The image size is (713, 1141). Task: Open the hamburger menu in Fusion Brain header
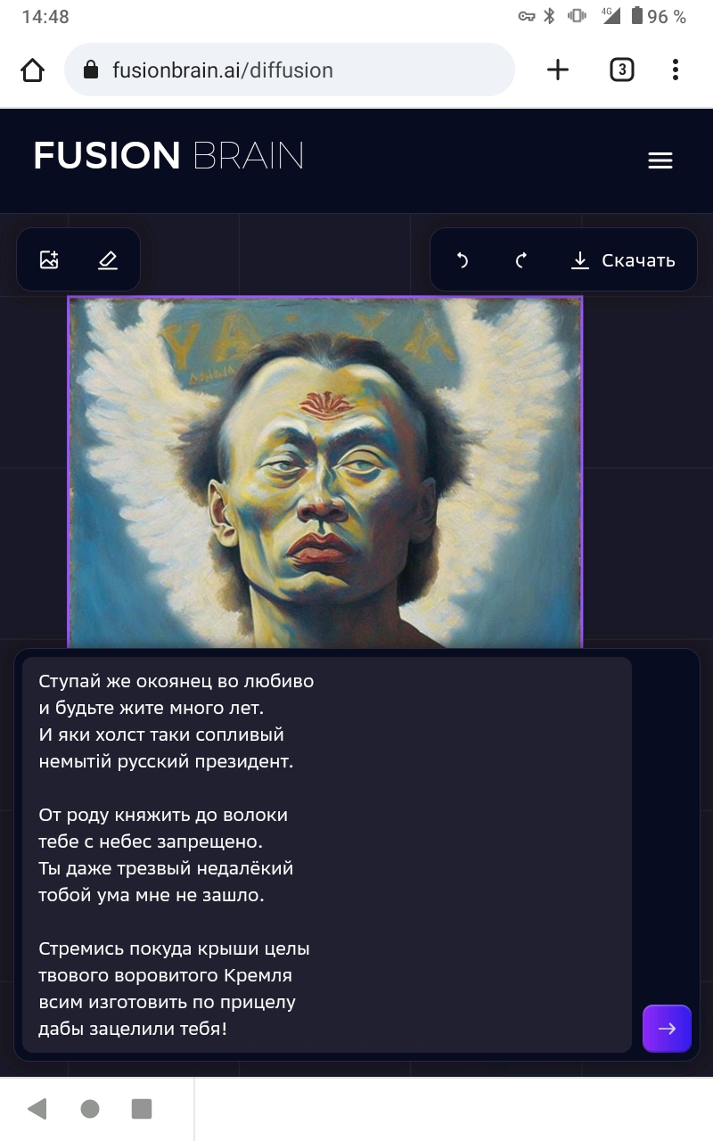660,160
